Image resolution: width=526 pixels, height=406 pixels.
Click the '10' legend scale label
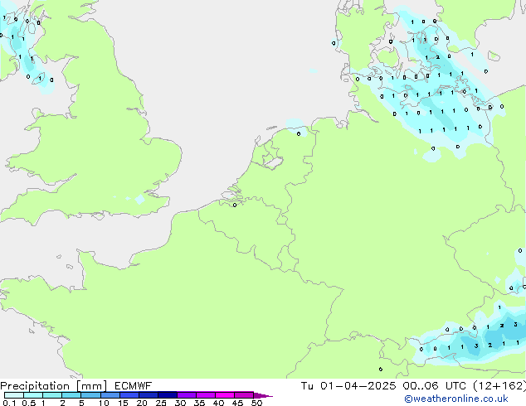click(x=104, y=403)
